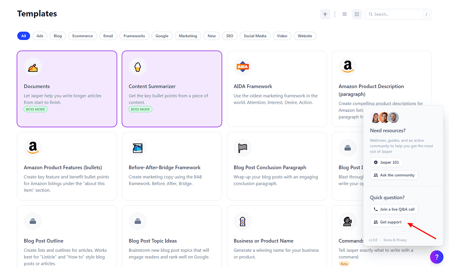Filter templates by Frameworks
The height and width of the screenshot is (267, 449).
(134, 36)
